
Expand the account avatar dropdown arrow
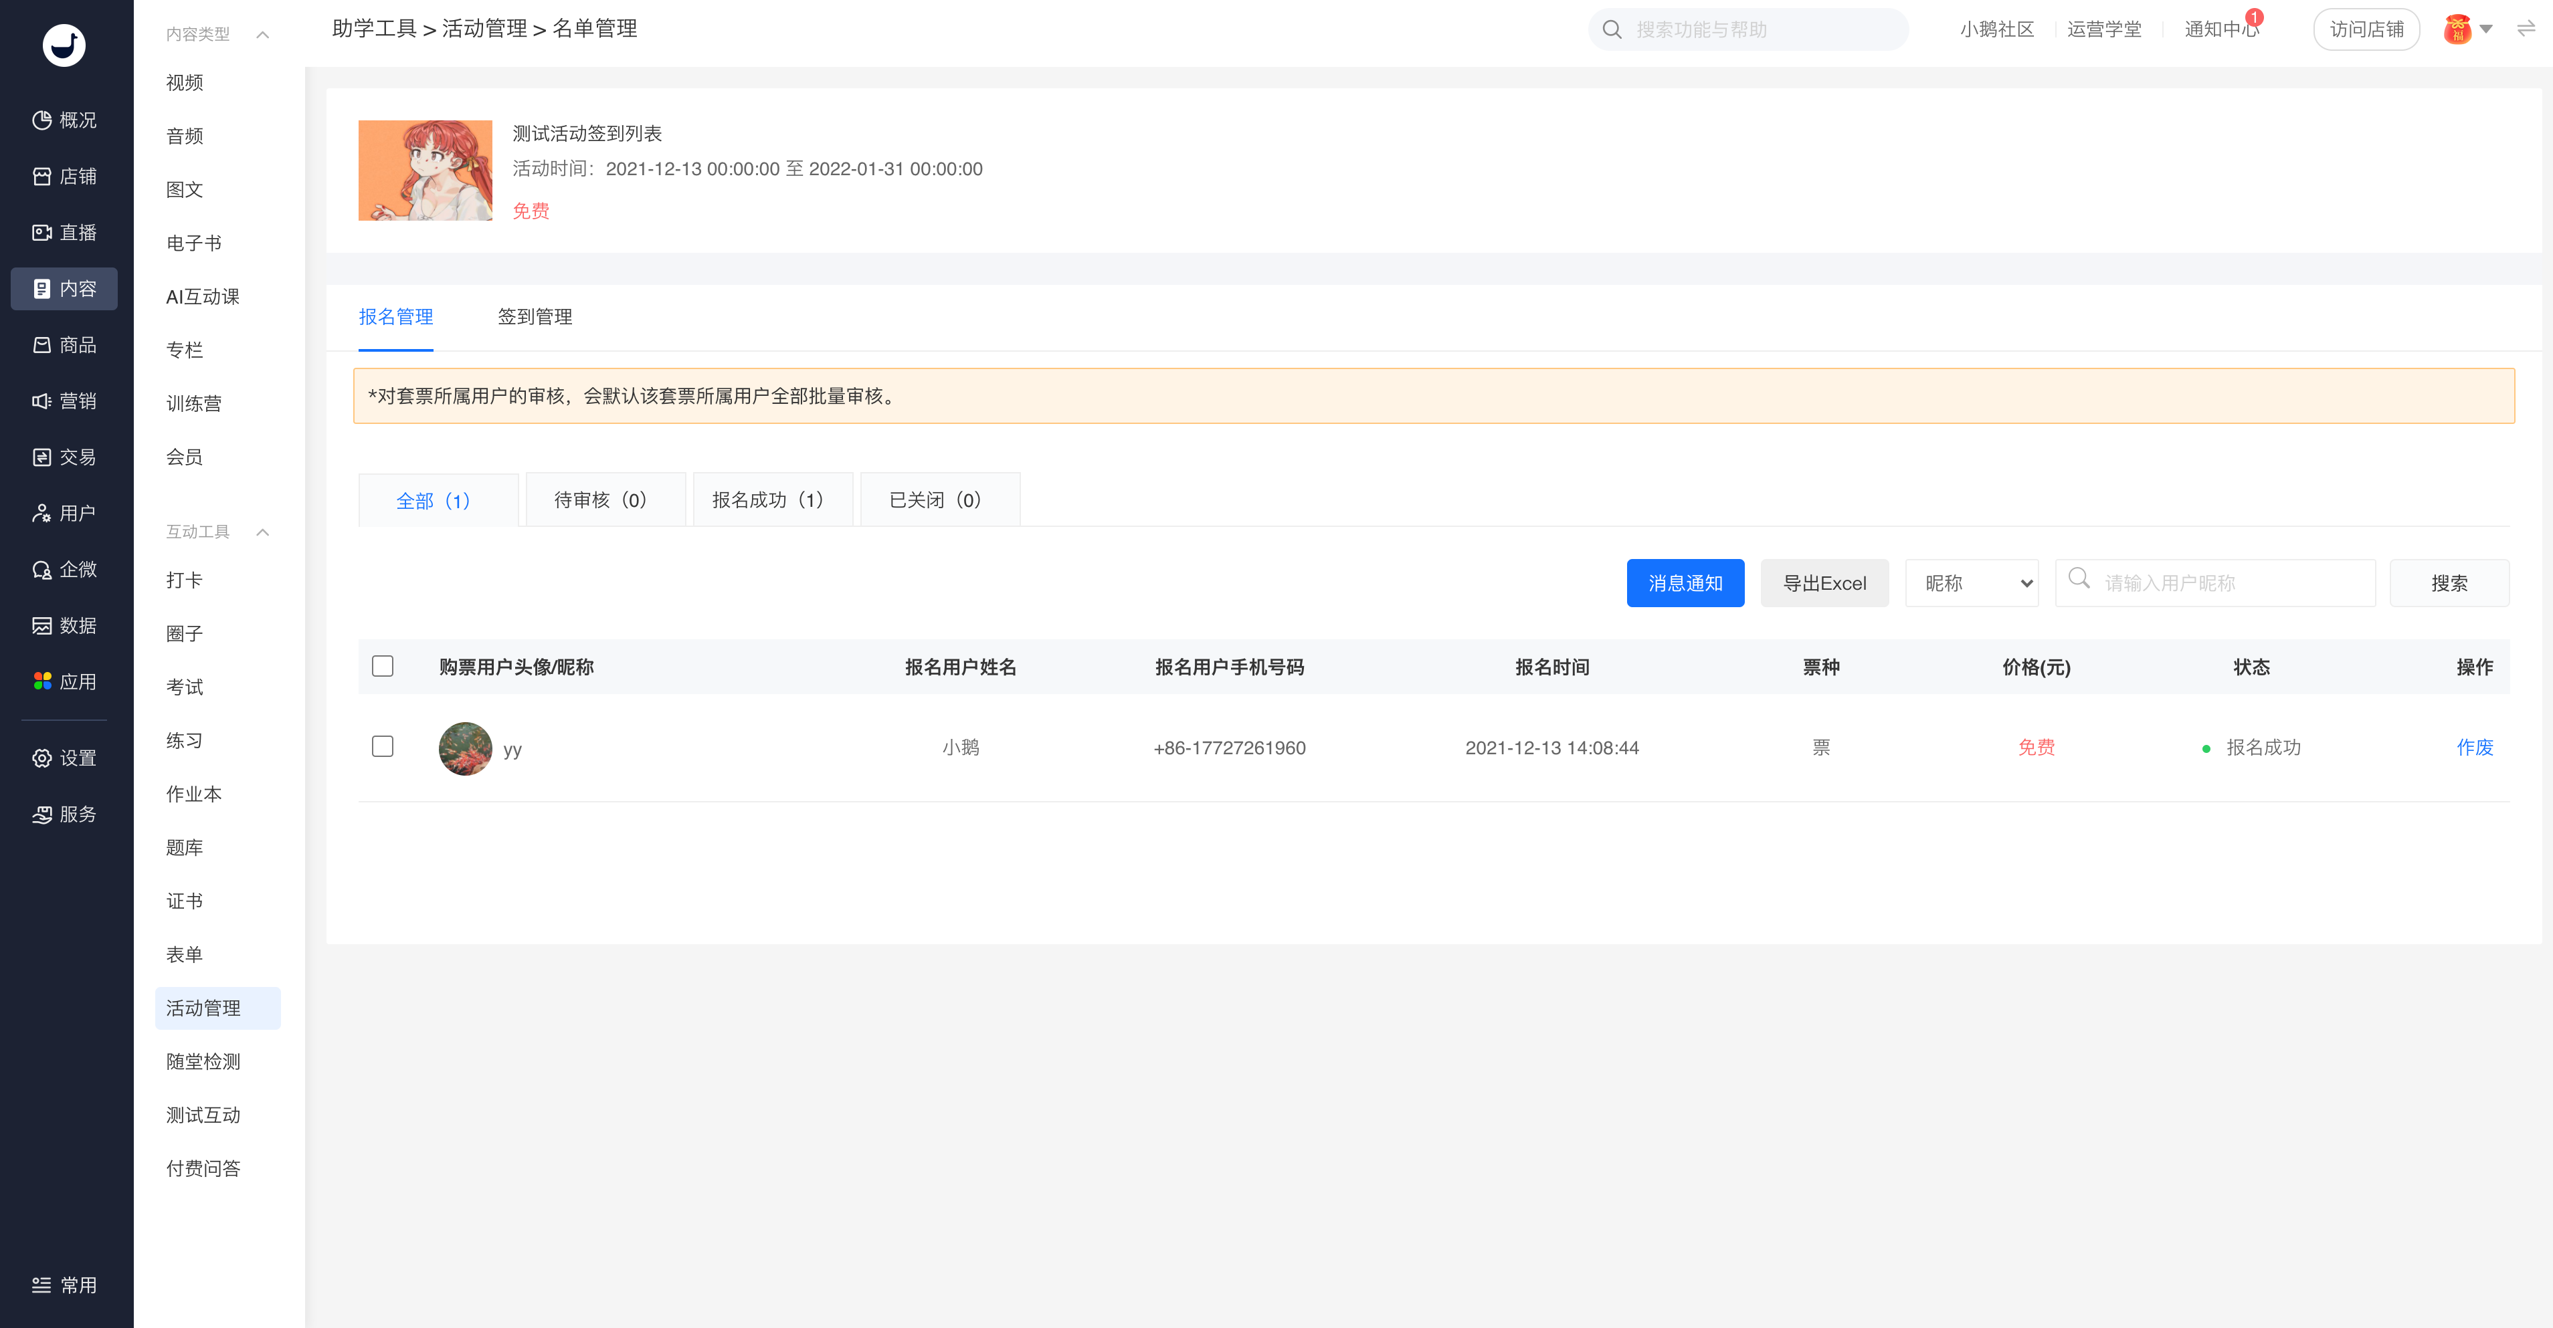(x=2485, y=29)
